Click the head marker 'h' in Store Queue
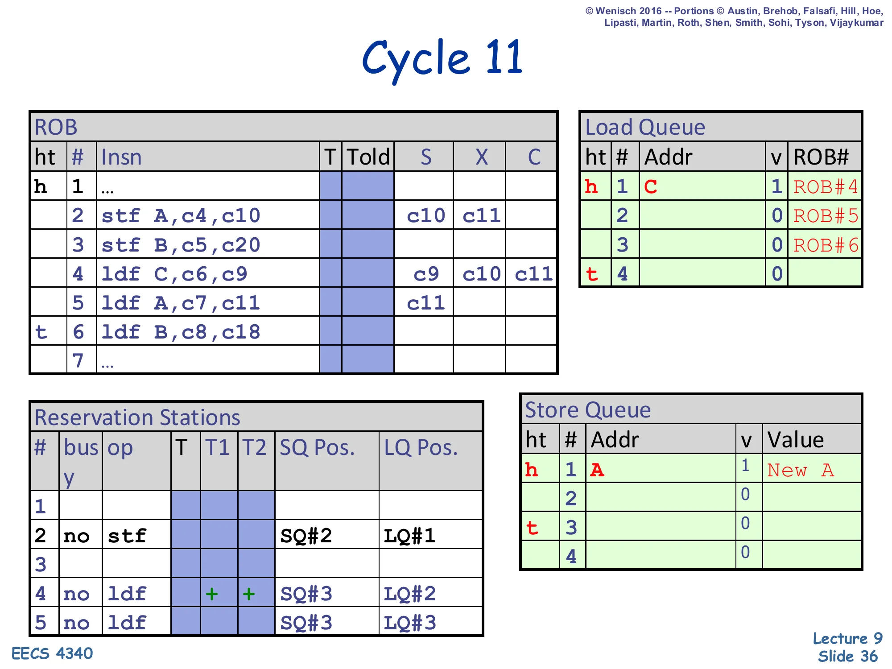The width and height of the screenshot is (892, 669). click(532, 470)
